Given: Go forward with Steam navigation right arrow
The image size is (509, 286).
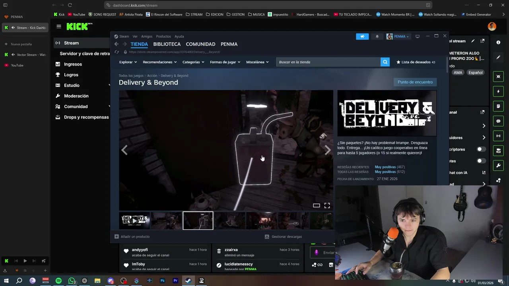Looking at the screenshot, I should pyautogui.click(x=124, y=44).
